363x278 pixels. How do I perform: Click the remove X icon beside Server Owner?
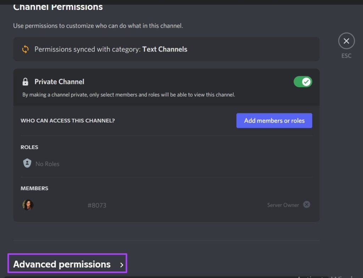(x=307, y=205)
